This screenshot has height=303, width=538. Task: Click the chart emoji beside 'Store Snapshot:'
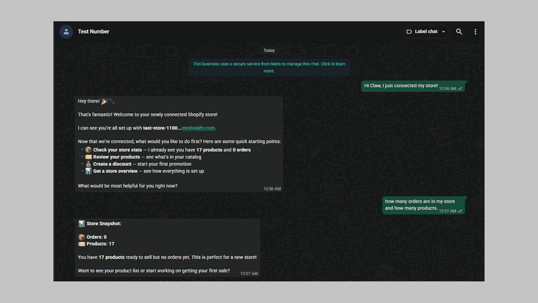click(81, 224)
